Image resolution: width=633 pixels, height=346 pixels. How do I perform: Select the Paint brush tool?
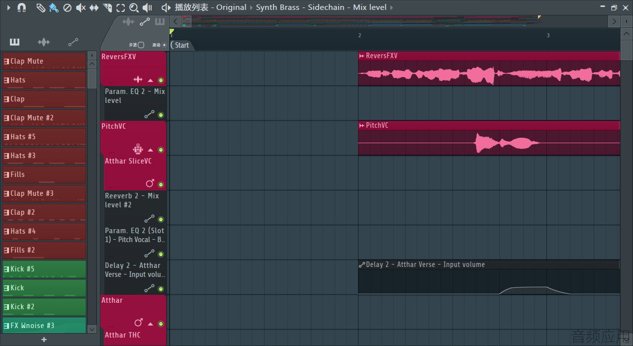tap(54, 7)
